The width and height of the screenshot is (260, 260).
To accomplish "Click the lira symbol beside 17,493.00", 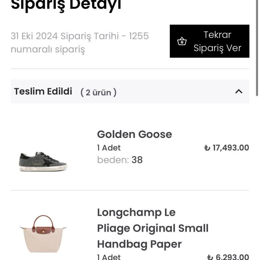I will (207, 148).
